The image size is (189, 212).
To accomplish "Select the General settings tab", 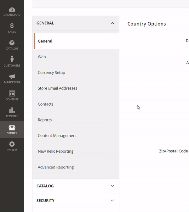I will tap(45, 41).
